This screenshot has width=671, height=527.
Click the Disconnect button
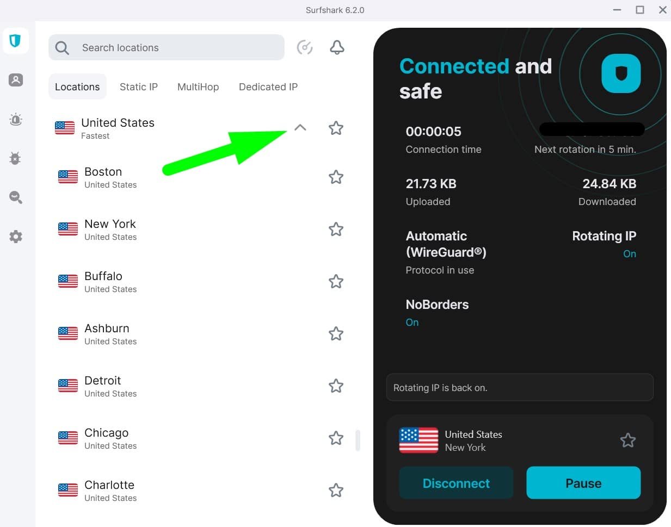(456, 483)
